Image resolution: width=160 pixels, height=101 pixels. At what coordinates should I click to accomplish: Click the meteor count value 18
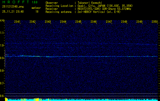(37, 12)
